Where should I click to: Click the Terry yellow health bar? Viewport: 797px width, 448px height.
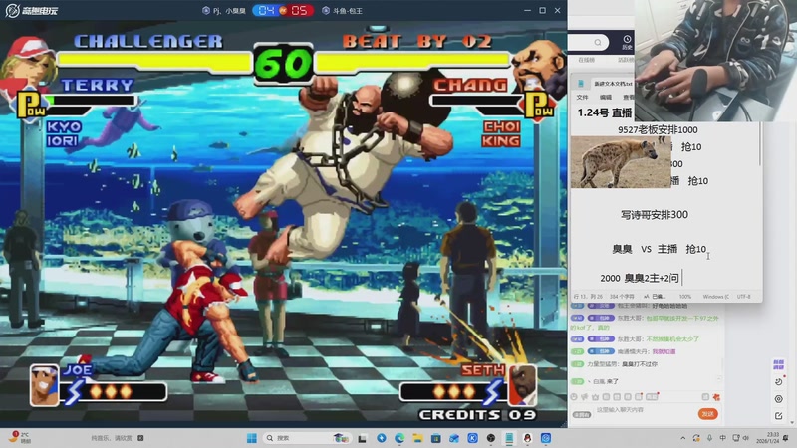pyautogui.click(x=154, y=60)
